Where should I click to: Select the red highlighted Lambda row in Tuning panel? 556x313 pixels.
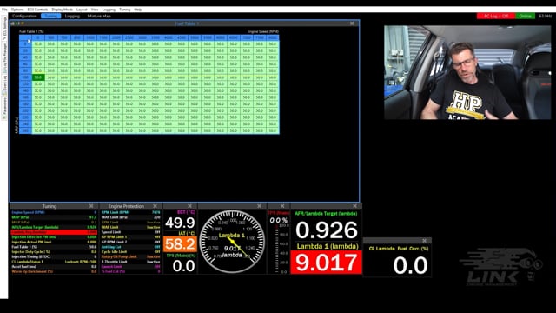(54, 232)
